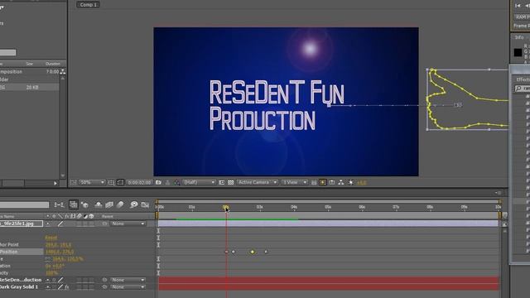Image resolution: width=530 pixels, height=298 pixels.
Task: Click the Position value field
Action: coord(59,252)
